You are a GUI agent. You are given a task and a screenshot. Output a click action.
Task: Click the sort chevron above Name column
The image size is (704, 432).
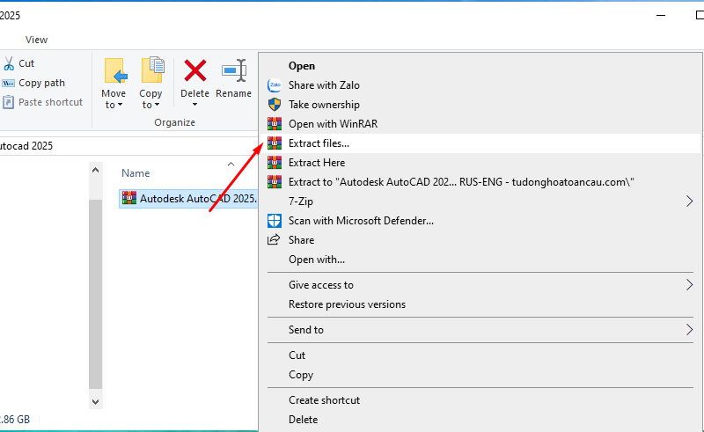tap(231, 164)
